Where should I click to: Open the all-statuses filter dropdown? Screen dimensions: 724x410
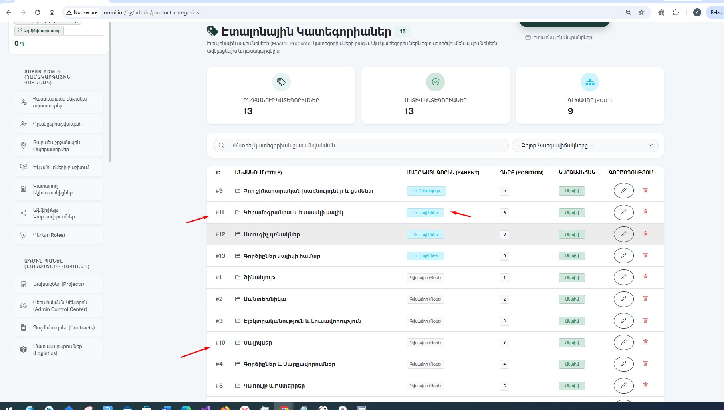pos(585,145)
